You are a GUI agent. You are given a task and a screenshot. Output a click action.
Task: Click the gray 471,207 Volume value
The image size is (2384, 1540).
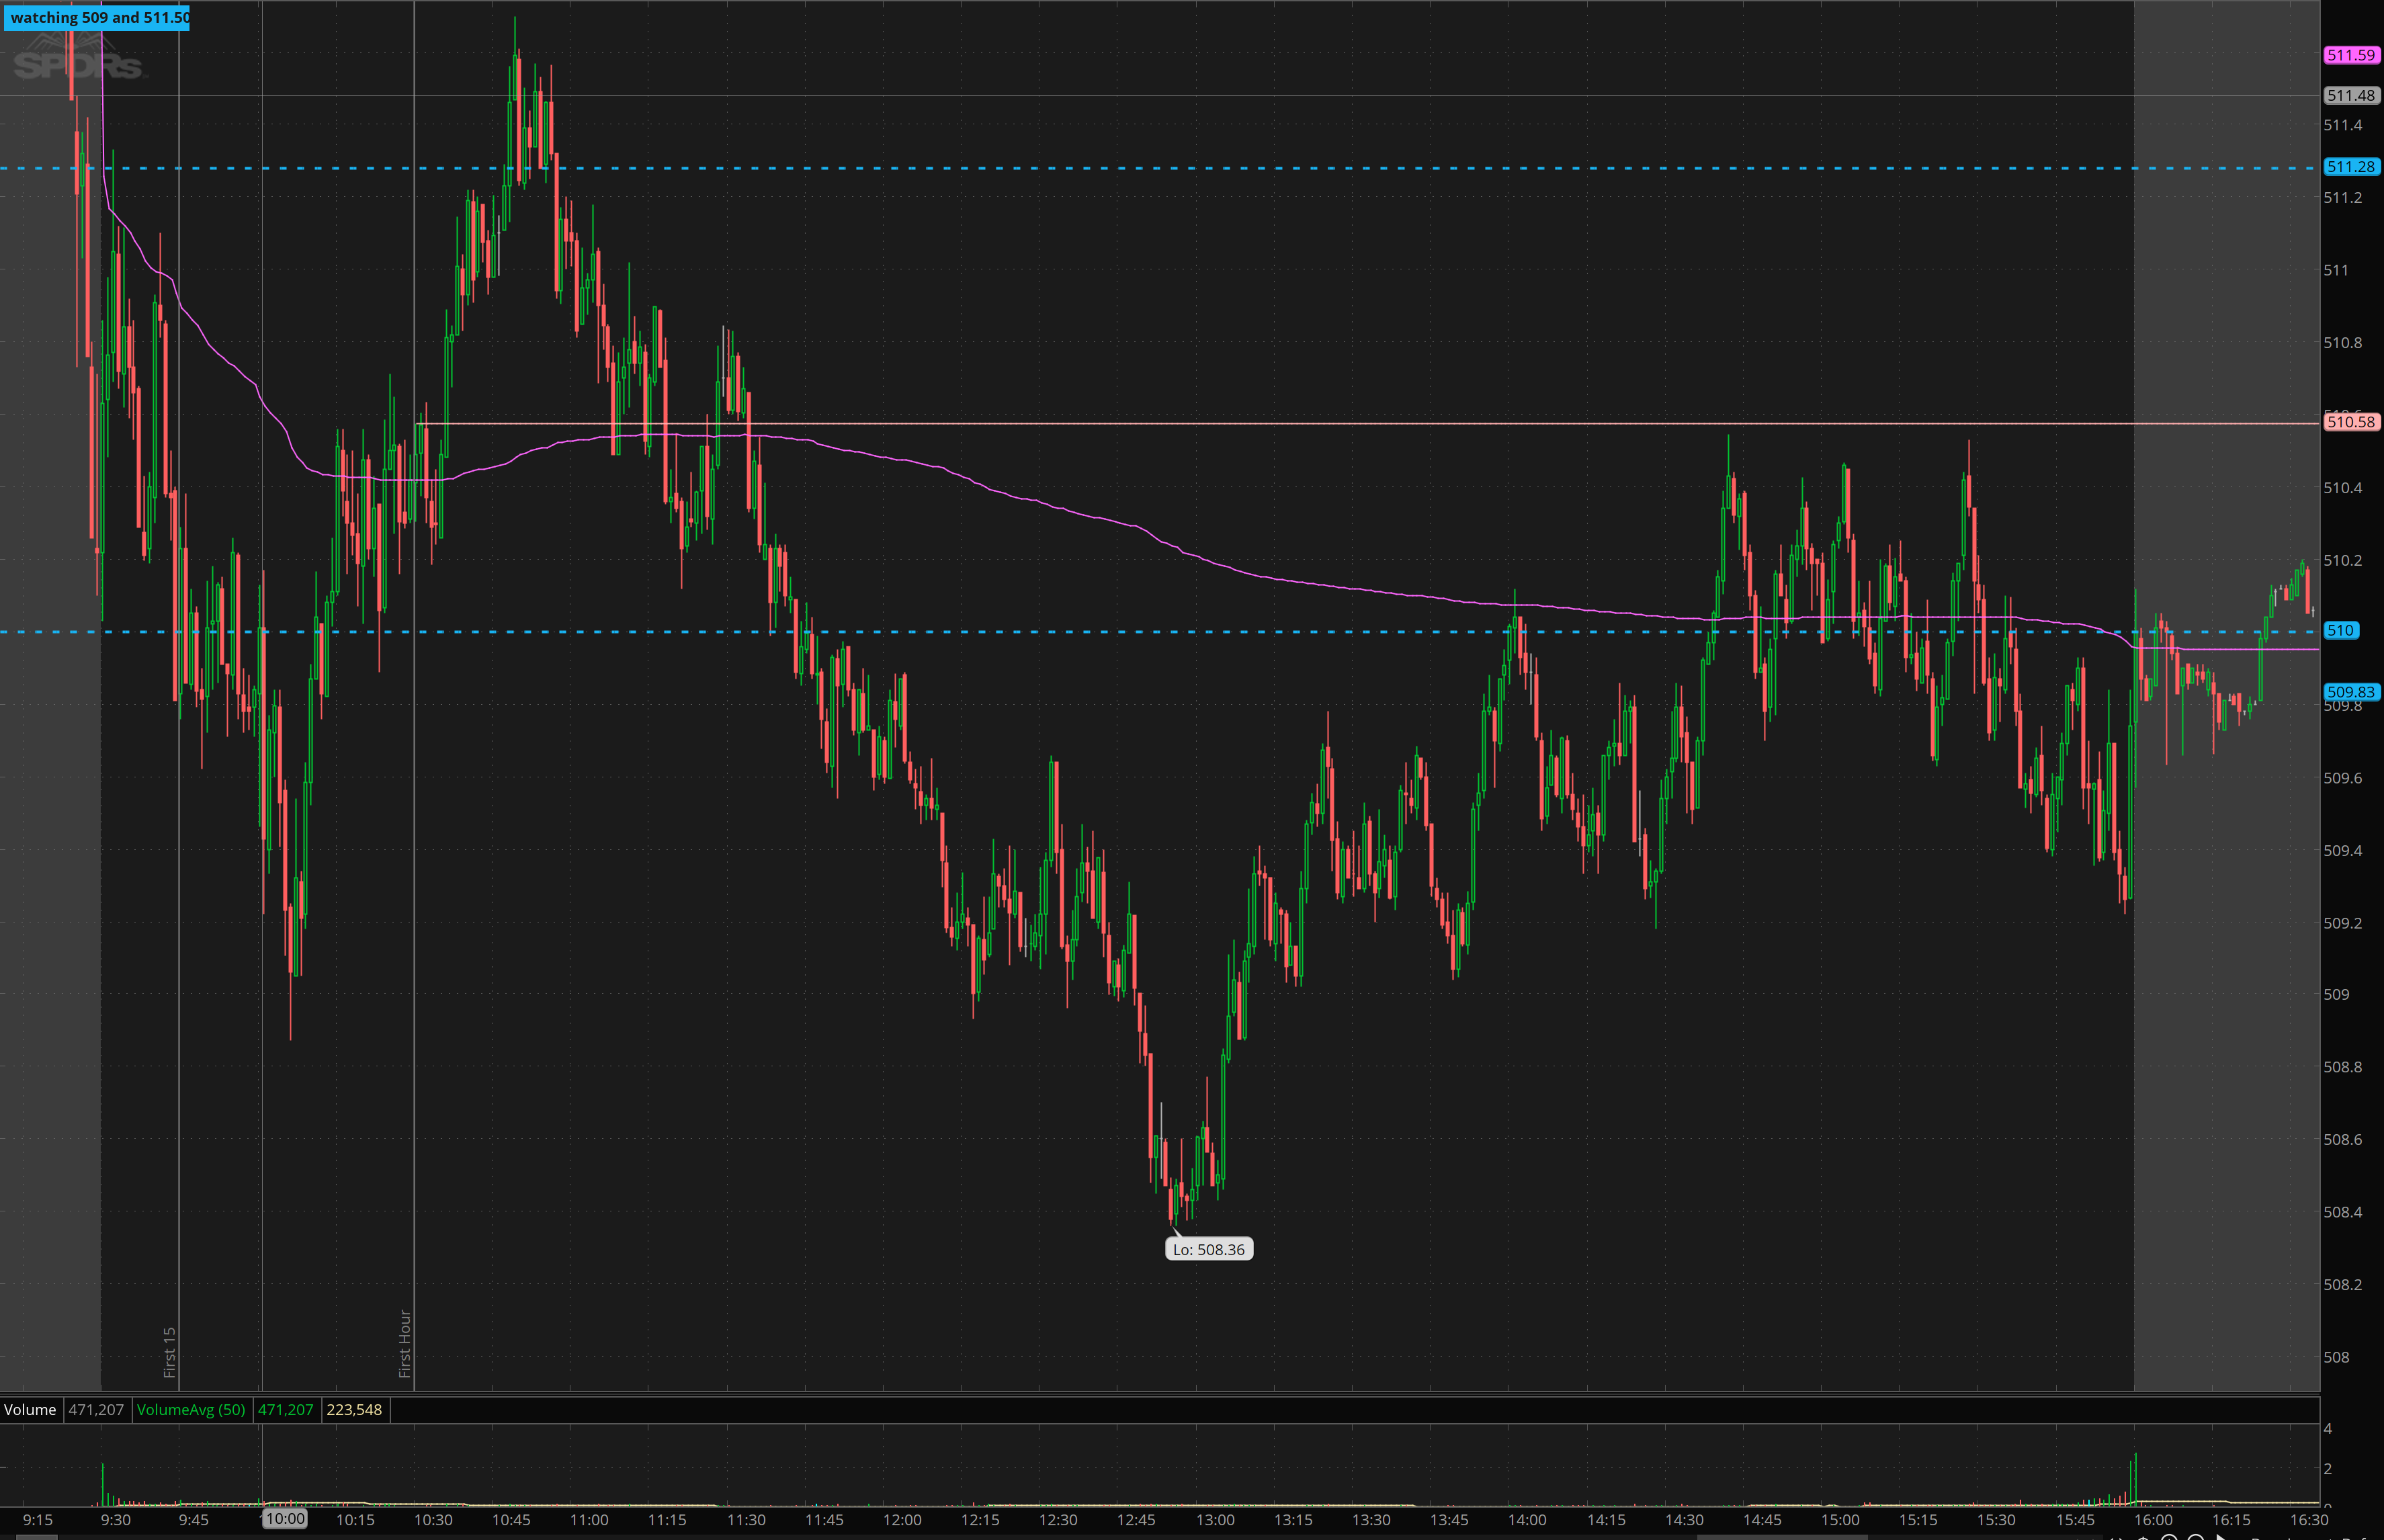click(96, 1409)
